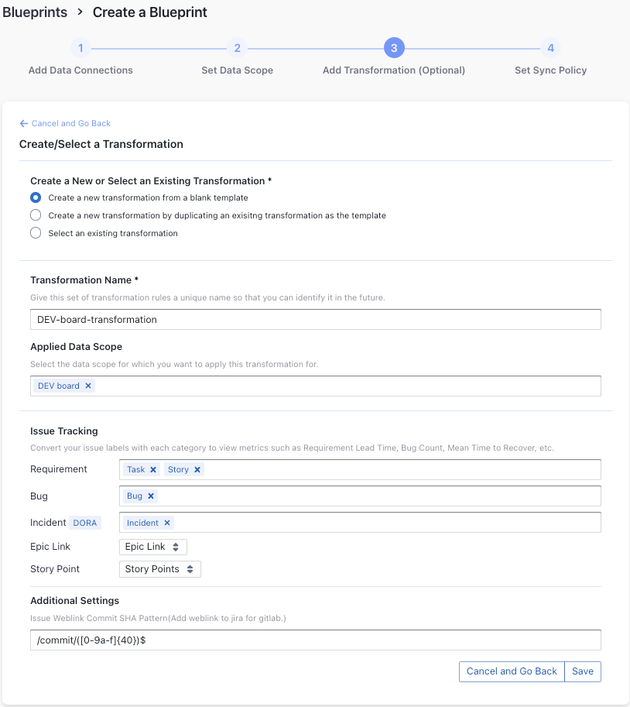The image size is (630, 707).
Task: Open the Epic Link dropdown
Action: pos(152,547)
